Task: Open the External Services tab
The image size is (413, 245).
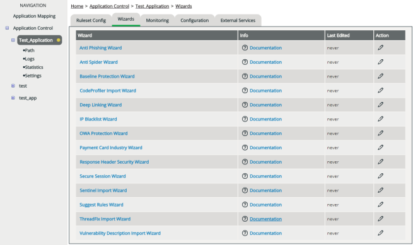Action: (238, 20)
